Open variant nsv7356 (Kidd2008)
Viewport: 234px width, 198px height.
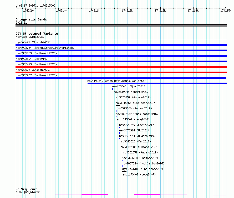pyautogui.click(x=30, y=37)
